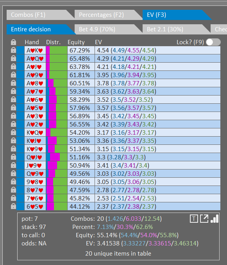The height and width of the screenshot is (265, 227).
Task: Toggle the lock icon for A♥3♥ row
Action: click(x=13, y=116)
